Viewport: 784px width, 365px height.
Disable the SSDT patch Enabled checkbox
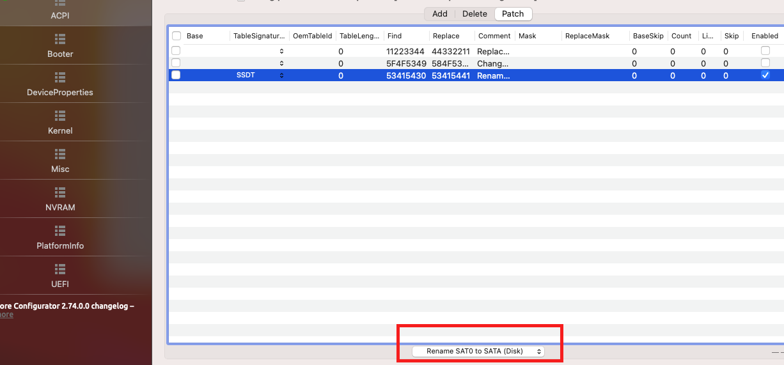[x=765, y=75]
